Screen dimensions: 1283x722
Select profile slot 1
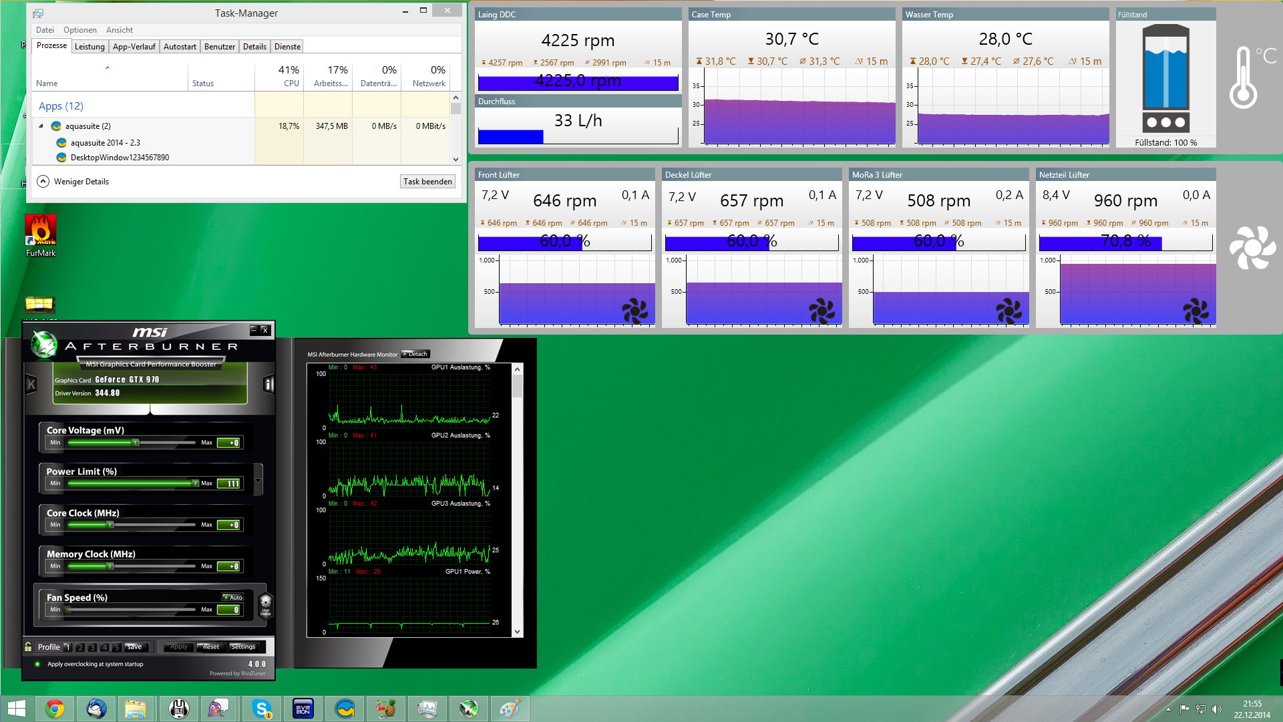tap(67, 647)
